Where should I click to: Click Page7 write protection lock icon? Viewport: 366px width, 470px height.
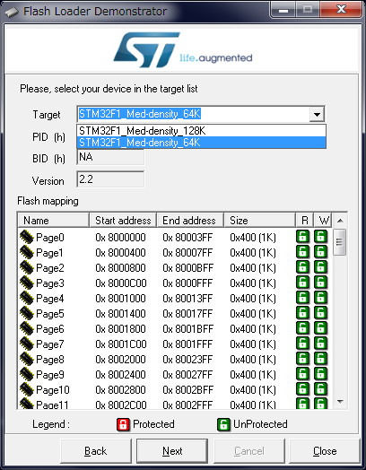(320, 344)
